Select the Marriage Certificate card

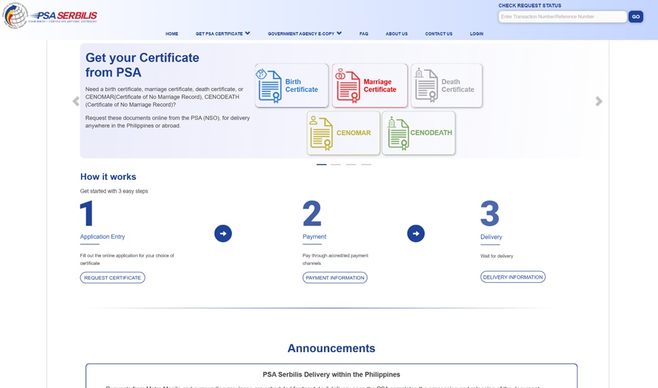pyautogui.click(x=370, y=86)
